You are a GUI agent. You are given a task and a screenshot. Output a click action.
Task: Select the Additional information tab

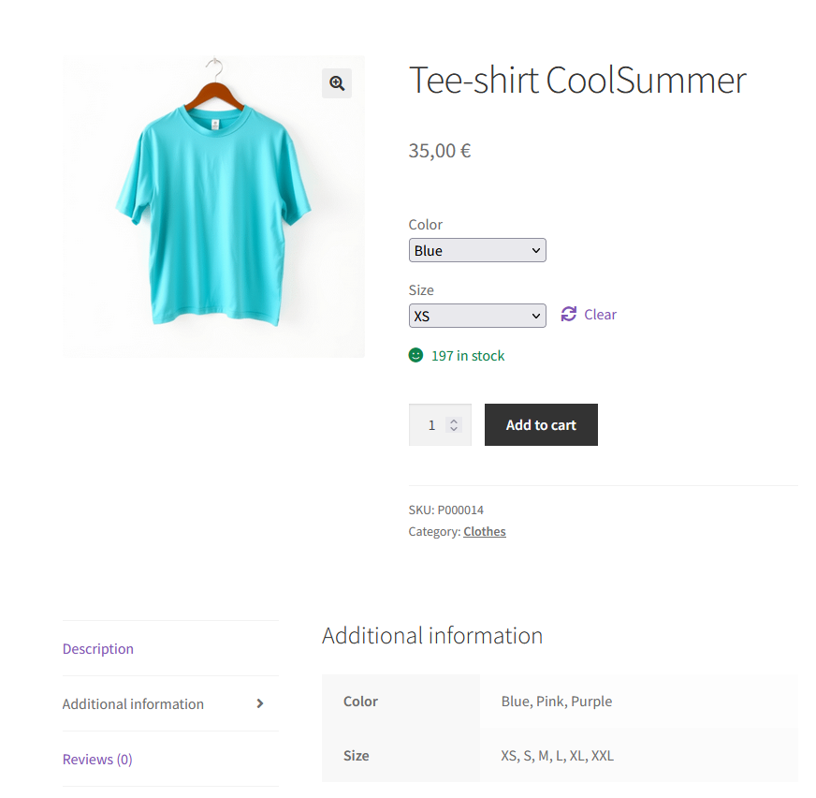coord(133,703)
